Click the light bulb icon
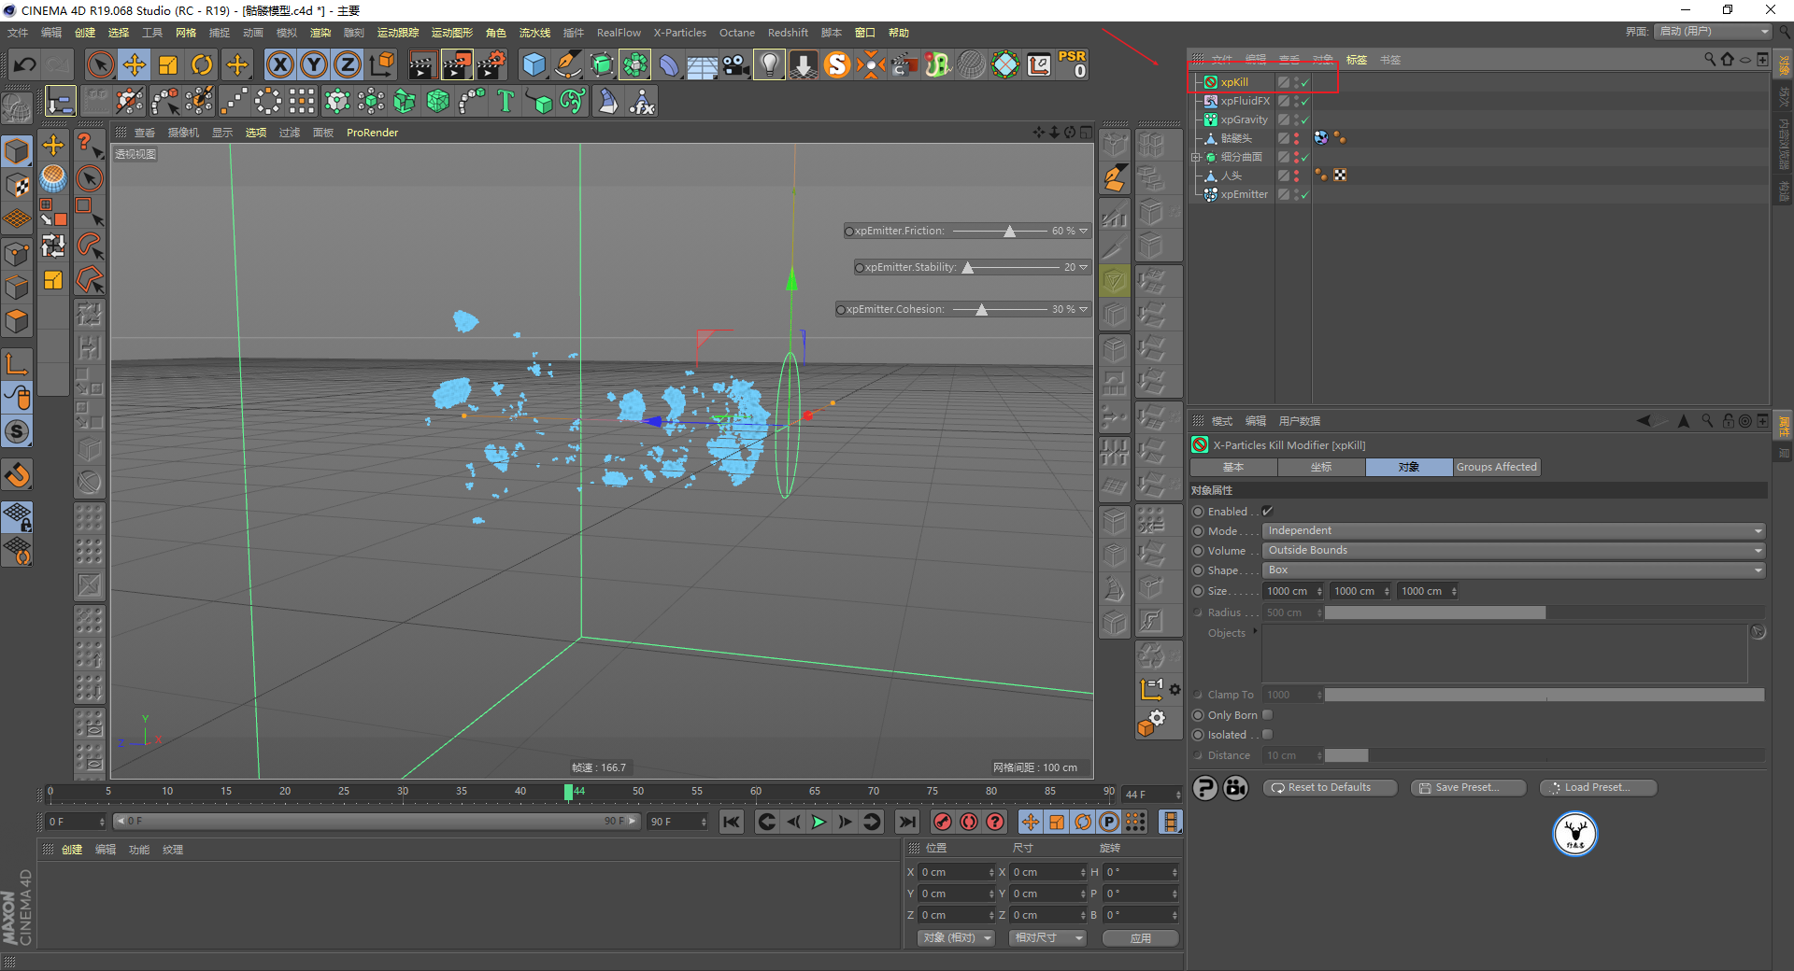The height and width of the screenshot is (971, 1794). [769, 64]
